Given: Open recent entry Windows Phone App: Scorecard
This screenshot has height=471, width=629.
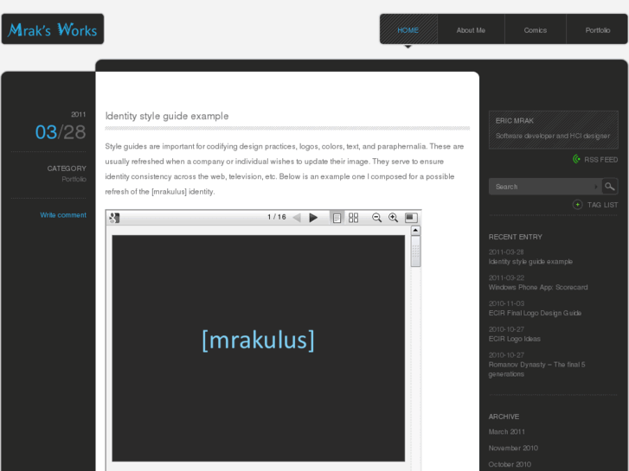Looking at the screenshot, I should click(538, 288).
